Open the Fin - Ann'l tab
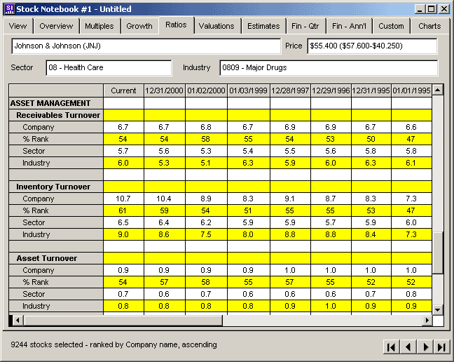The image size is (454, 362). (x=349, y=26)
